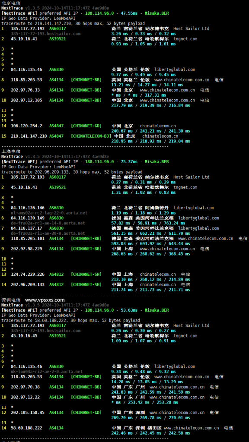Click latency '217.79 ms / 219.39 ms / 216.84 ms'
249x442 pixels.
tap(151, 105)
